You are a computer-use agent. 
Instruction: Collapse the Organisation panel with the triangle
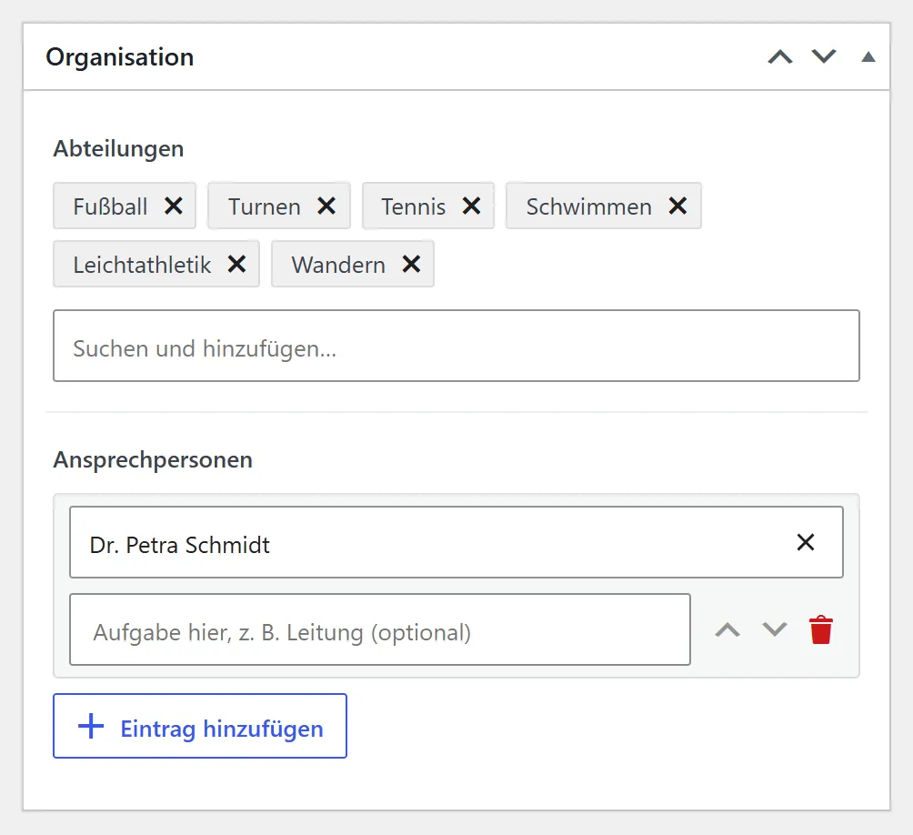pyautogui.click(x=868, y=56)
